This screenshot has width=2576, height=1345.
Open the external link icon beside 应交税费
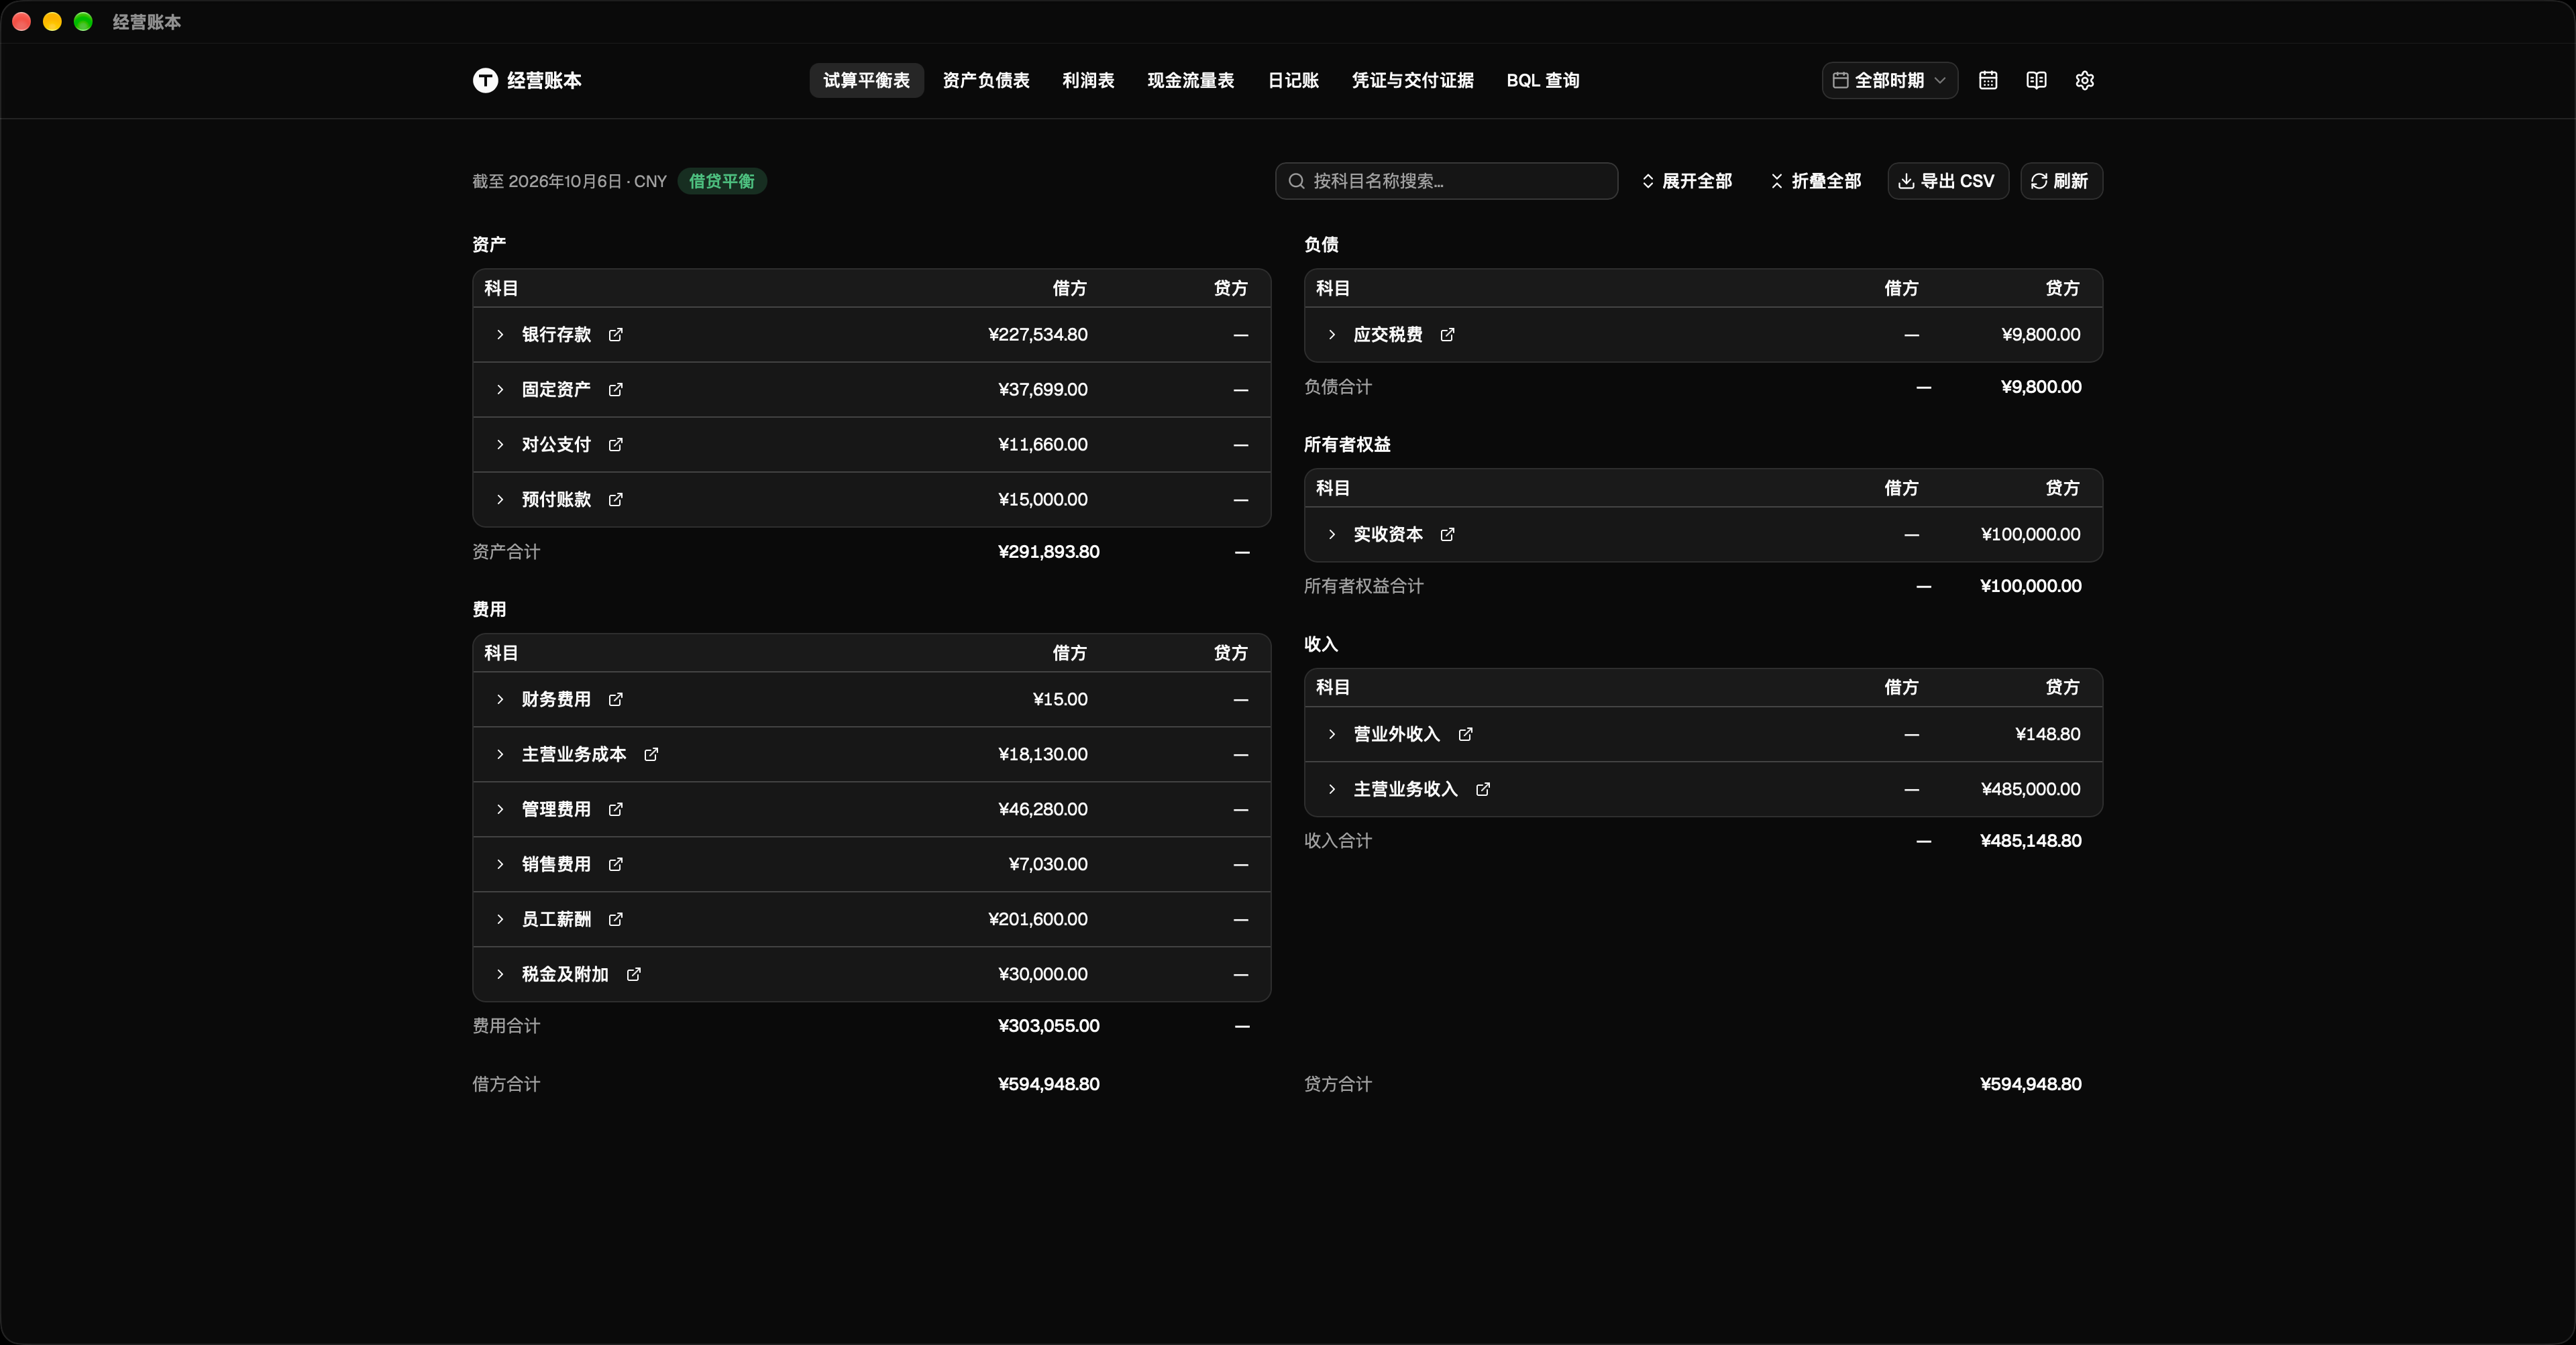[x=1447, y=335]
